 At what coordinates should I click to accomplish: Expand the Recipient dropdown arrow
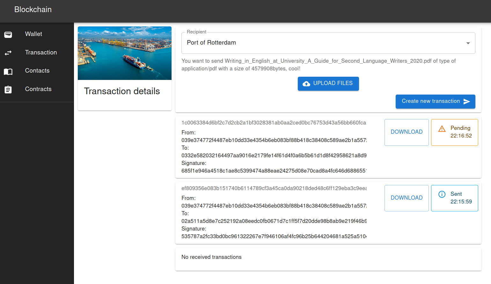click(x=468, y=43)
